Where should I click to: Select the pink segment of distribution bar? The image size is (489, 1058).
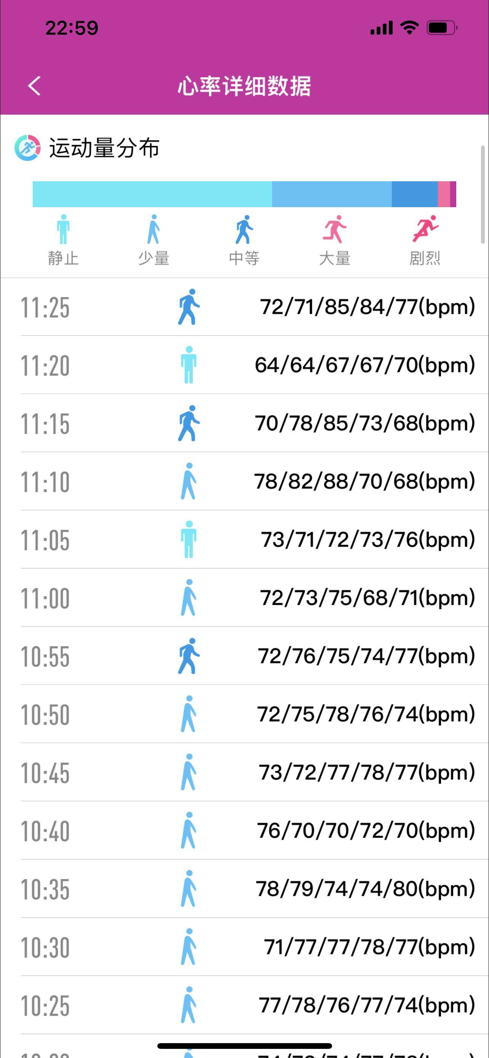443,194
